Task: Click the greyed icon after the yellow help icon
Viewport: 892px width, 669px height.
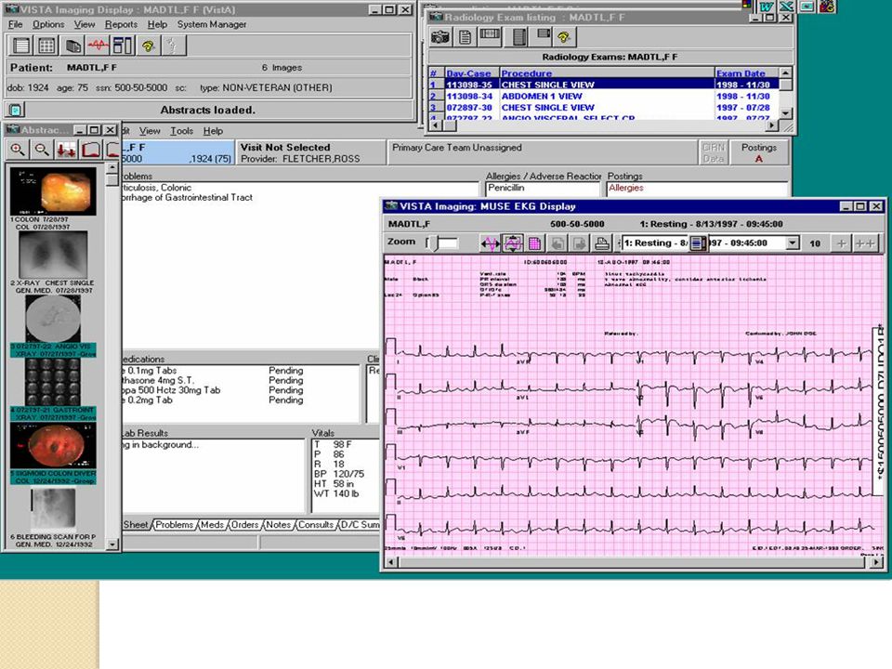Action: click(x=173, y=46)
